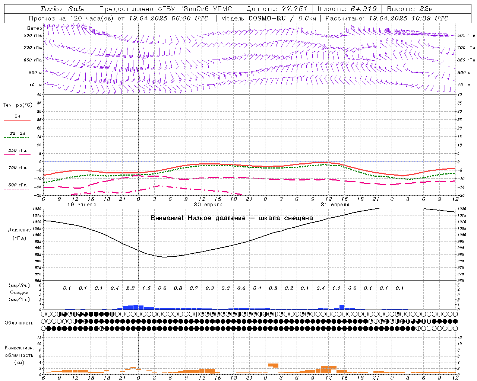Select '500 гПа' in the temperature legend
The image size is (477, 381).
tap(18, 185)
